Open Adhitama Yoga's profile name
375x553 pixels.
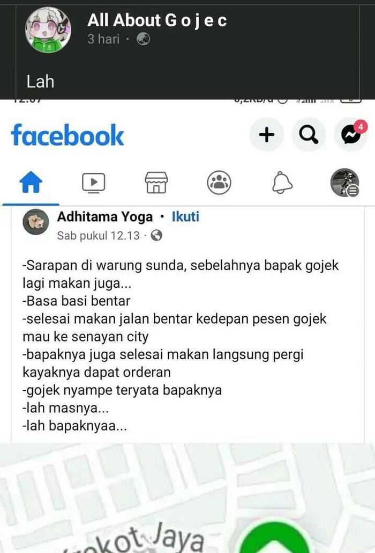click(x=105, y=217)
